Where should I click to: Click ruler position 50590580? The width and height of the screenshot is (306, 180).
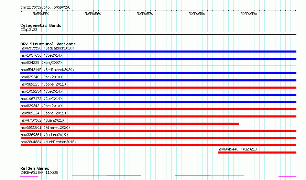click(197, 14)
